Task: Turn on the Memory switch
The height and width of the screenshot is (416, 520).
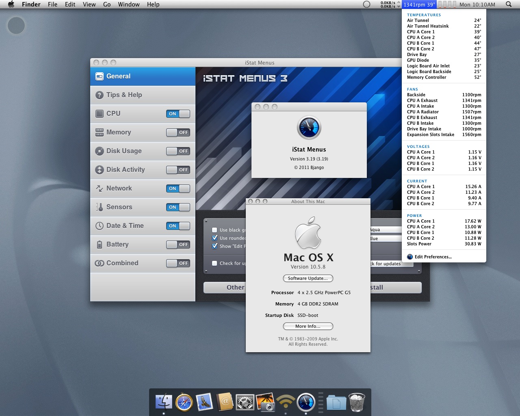Action: click(178, 132)
